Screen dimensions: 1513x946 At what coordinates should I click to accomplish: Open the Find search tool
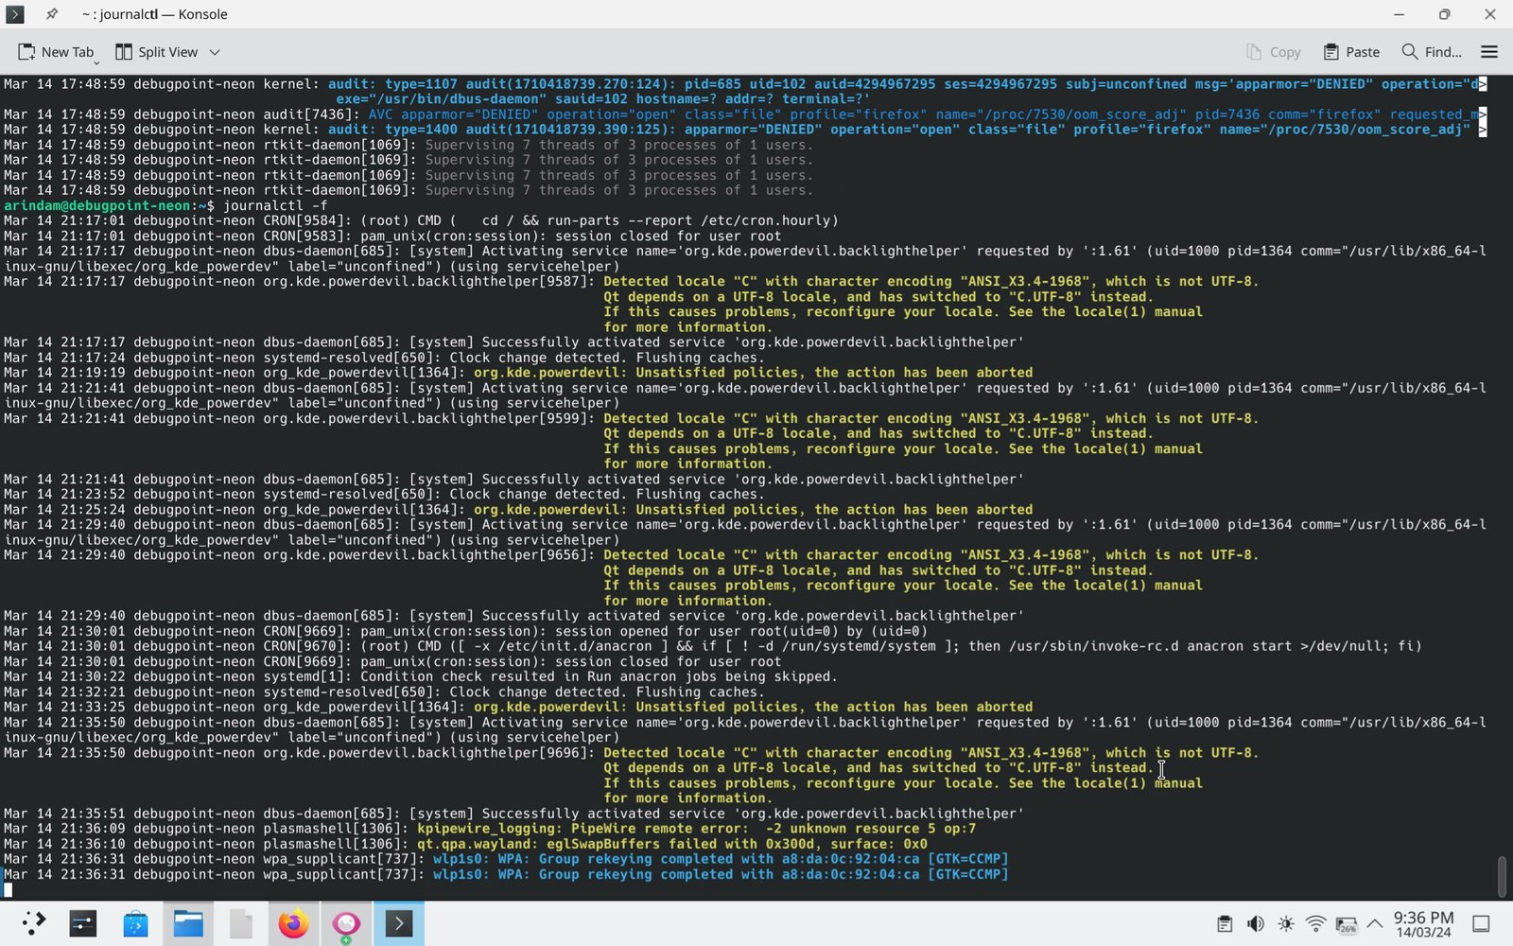[x=1431, y=52]
